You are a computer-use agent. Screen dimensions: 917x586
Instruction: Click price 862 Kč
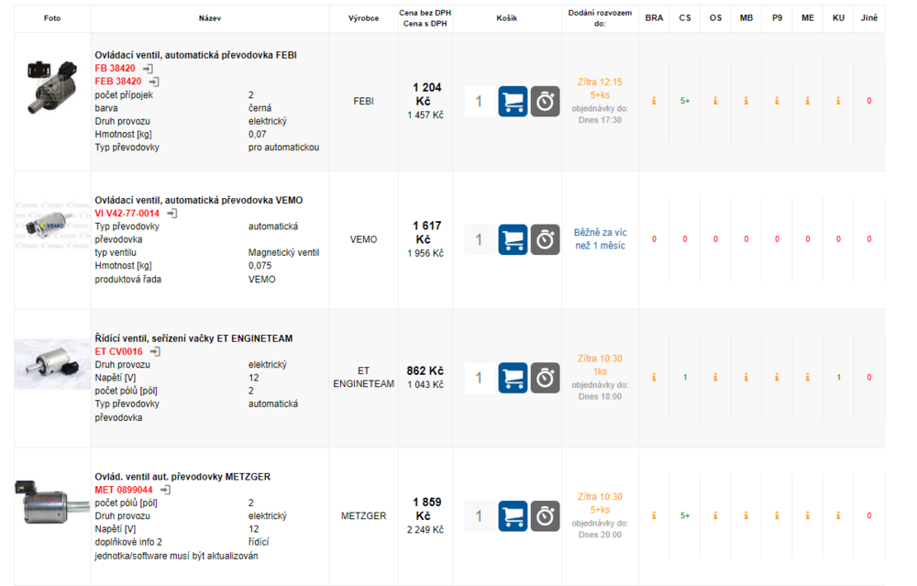tap(425, 370)
